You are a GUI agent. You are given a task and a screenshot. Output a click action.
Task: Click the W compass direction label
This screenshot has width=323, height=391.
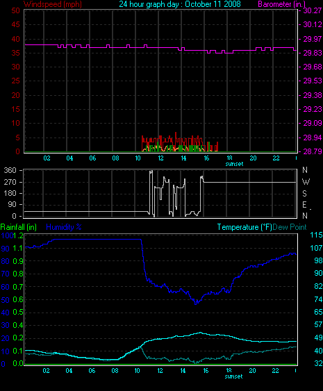(306, 182)
